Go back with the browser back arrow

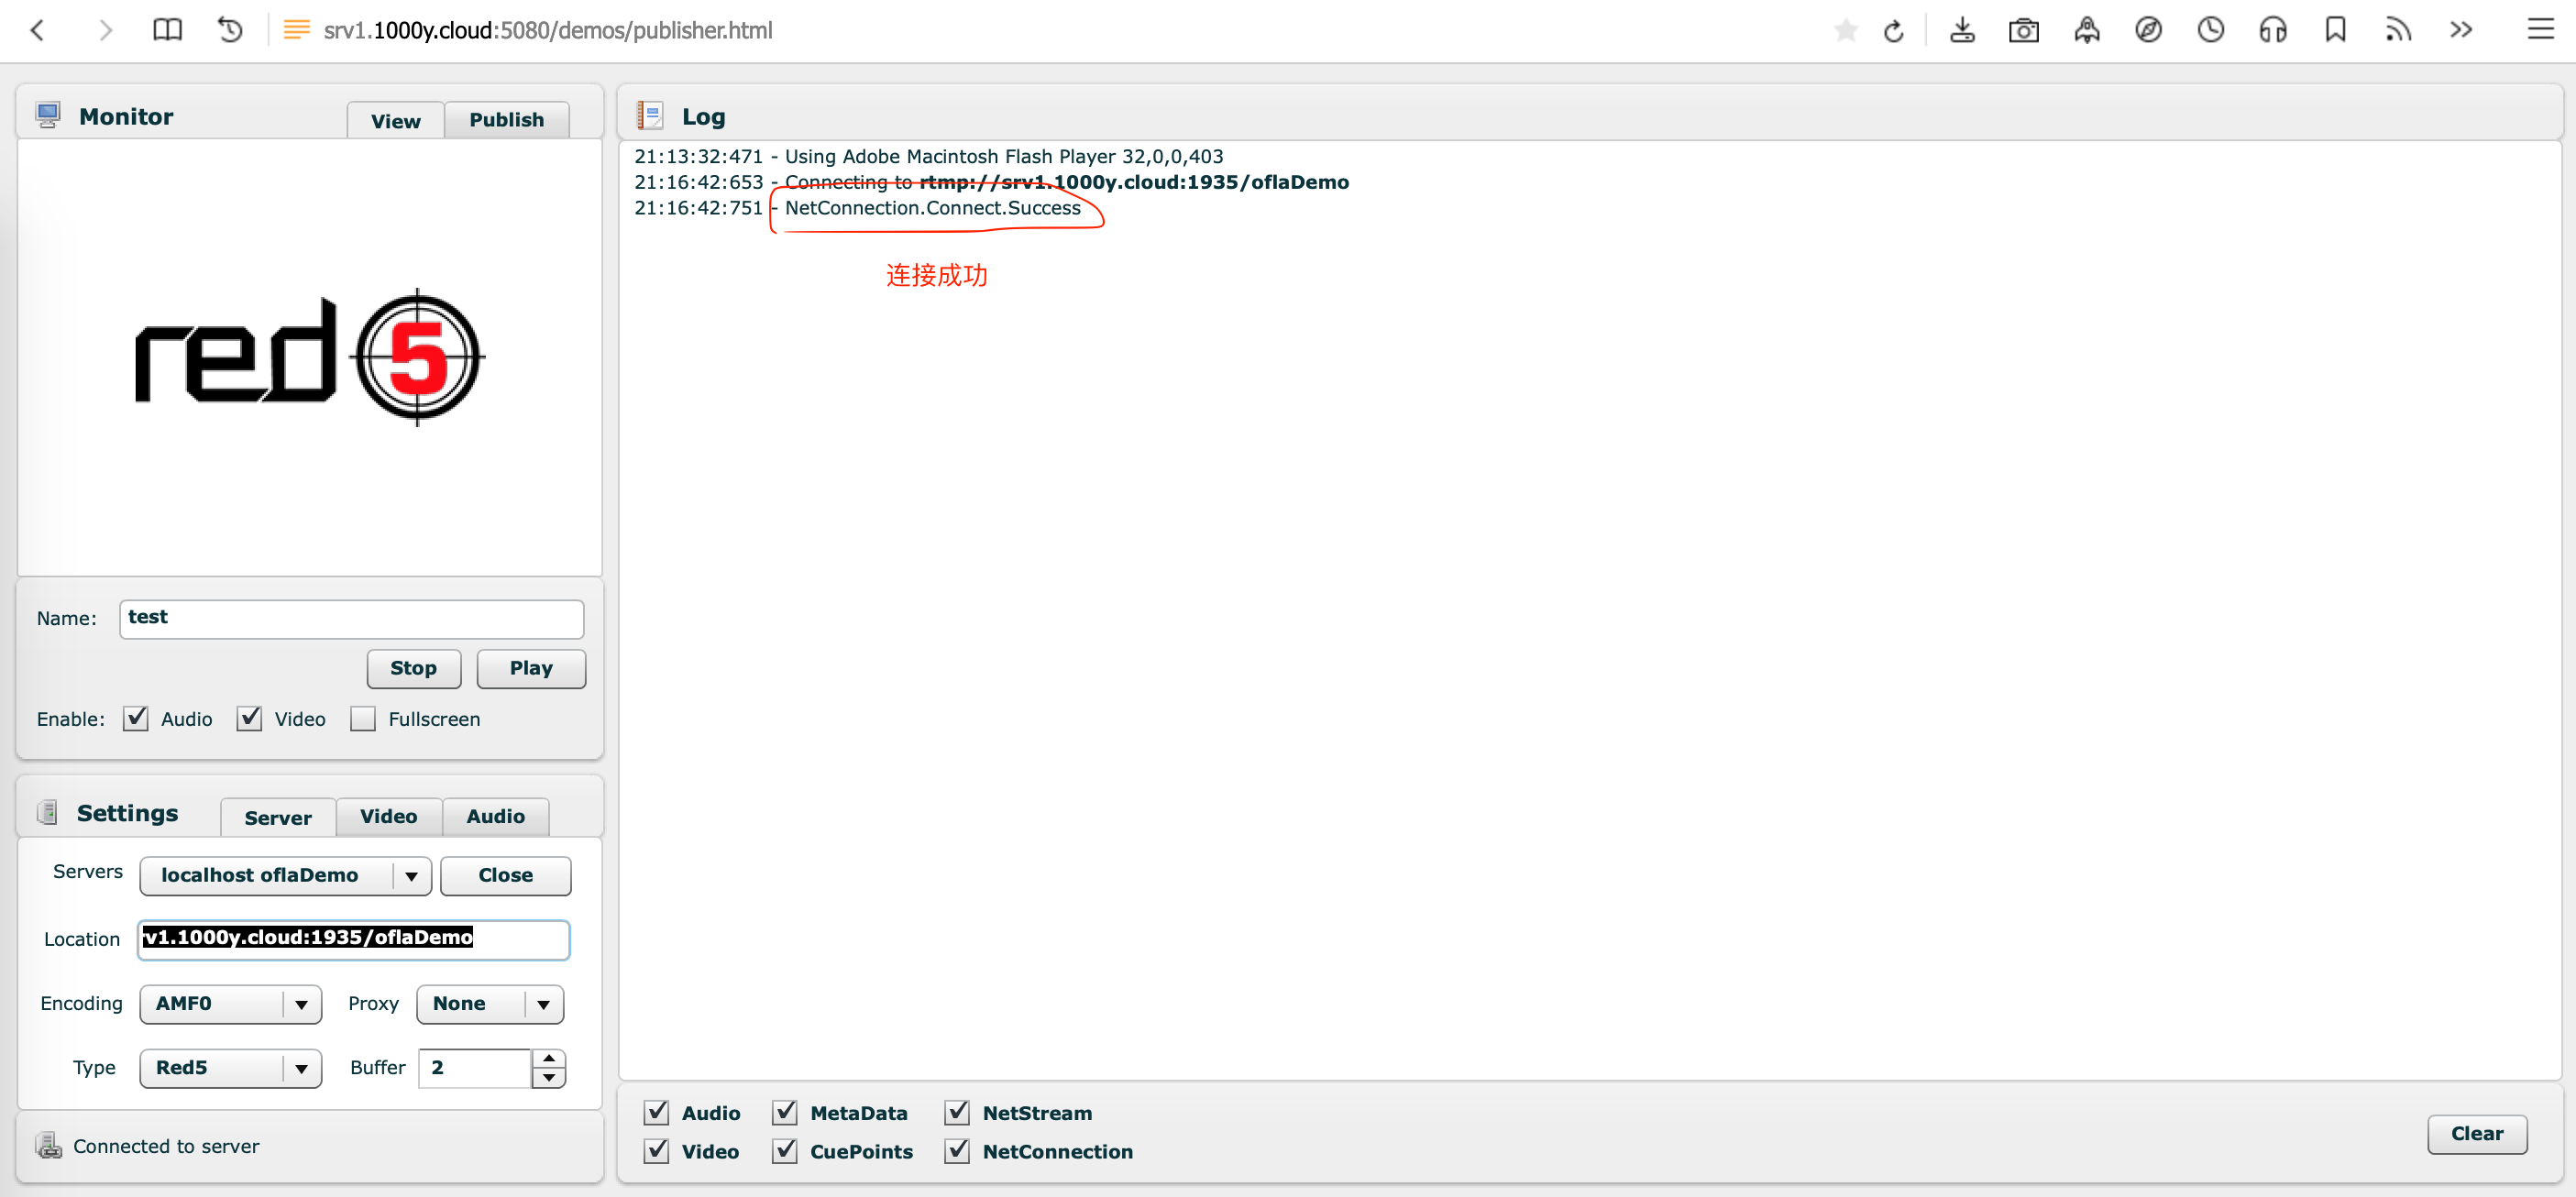tap(38, 30)
